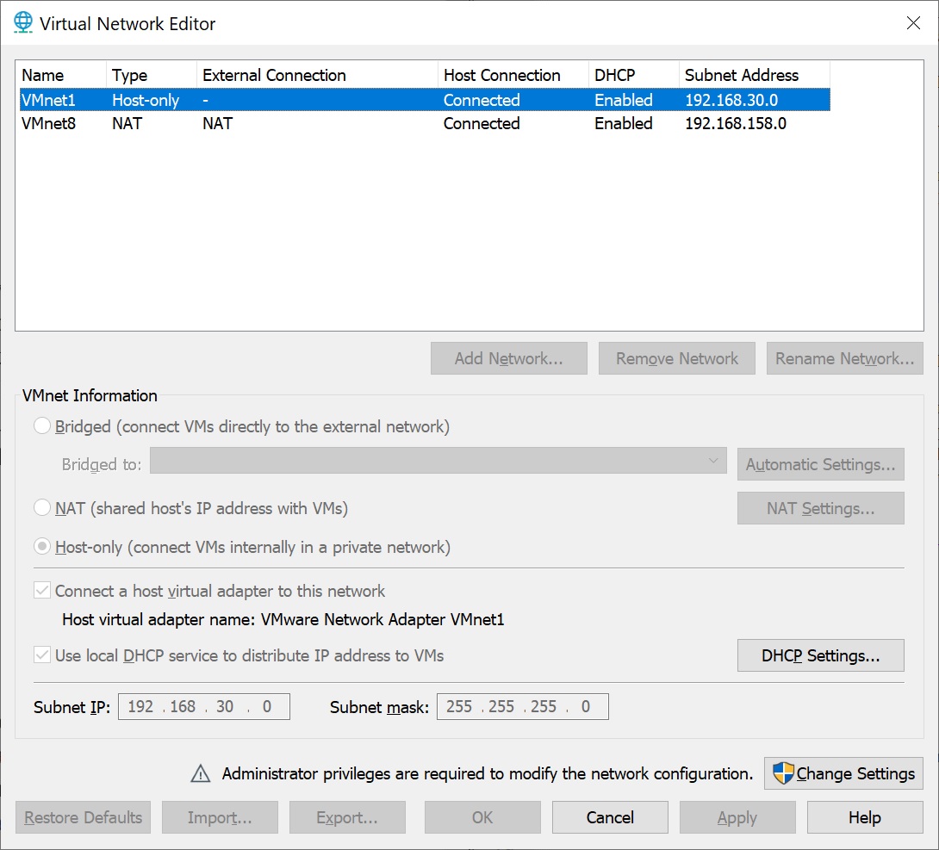The image size is (939, 850).
Task: Open the Bridged to dropdown
Action: tap(438, 461)
